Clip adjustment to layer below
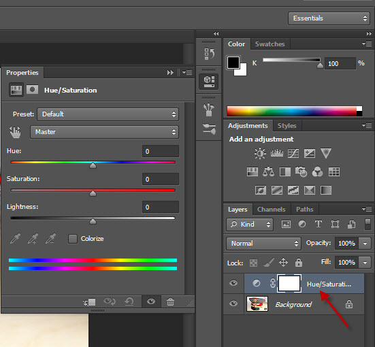Image resolution: width=375 pixels, height=347 pixels. pos(89,302)
